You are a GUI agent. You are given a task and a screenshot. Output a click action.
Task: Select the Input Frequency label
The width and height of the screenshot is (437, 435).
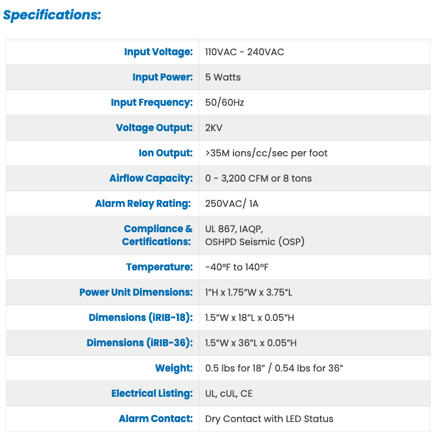click(152, 102)
